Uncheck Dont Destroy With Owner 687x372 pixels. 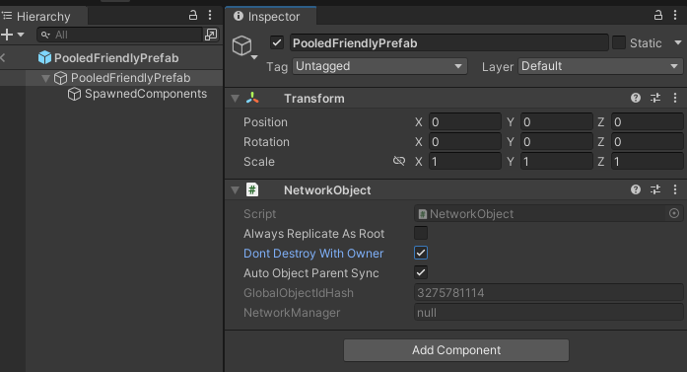[421, 254]
